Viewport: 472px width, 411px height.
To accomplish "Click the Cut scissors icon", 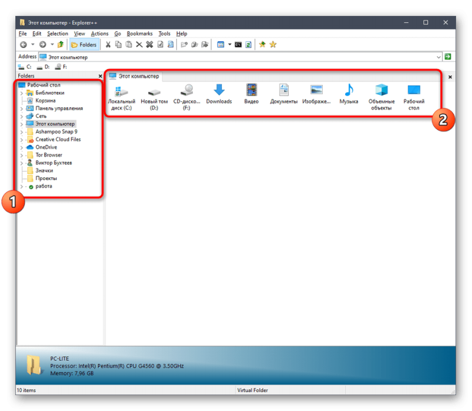I will tap(108, 45).
